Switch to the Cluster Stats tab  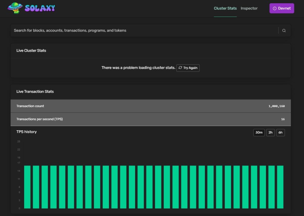225,8
